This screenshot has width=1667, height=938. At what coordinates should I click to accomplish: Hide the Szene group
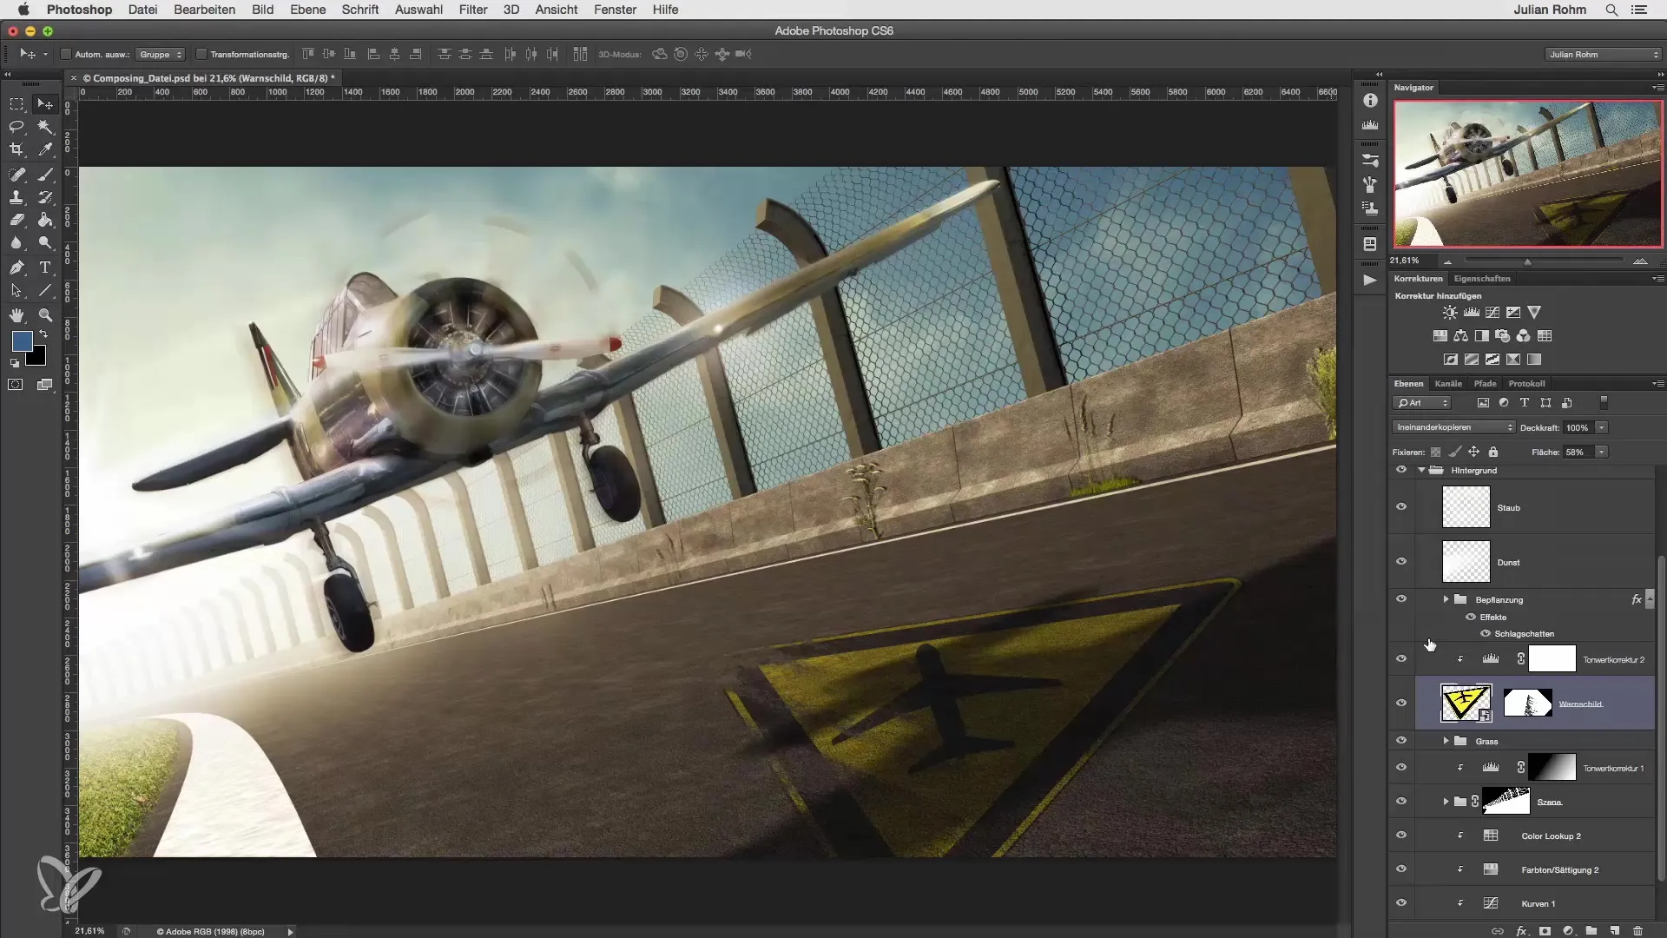pos(1401,801)
